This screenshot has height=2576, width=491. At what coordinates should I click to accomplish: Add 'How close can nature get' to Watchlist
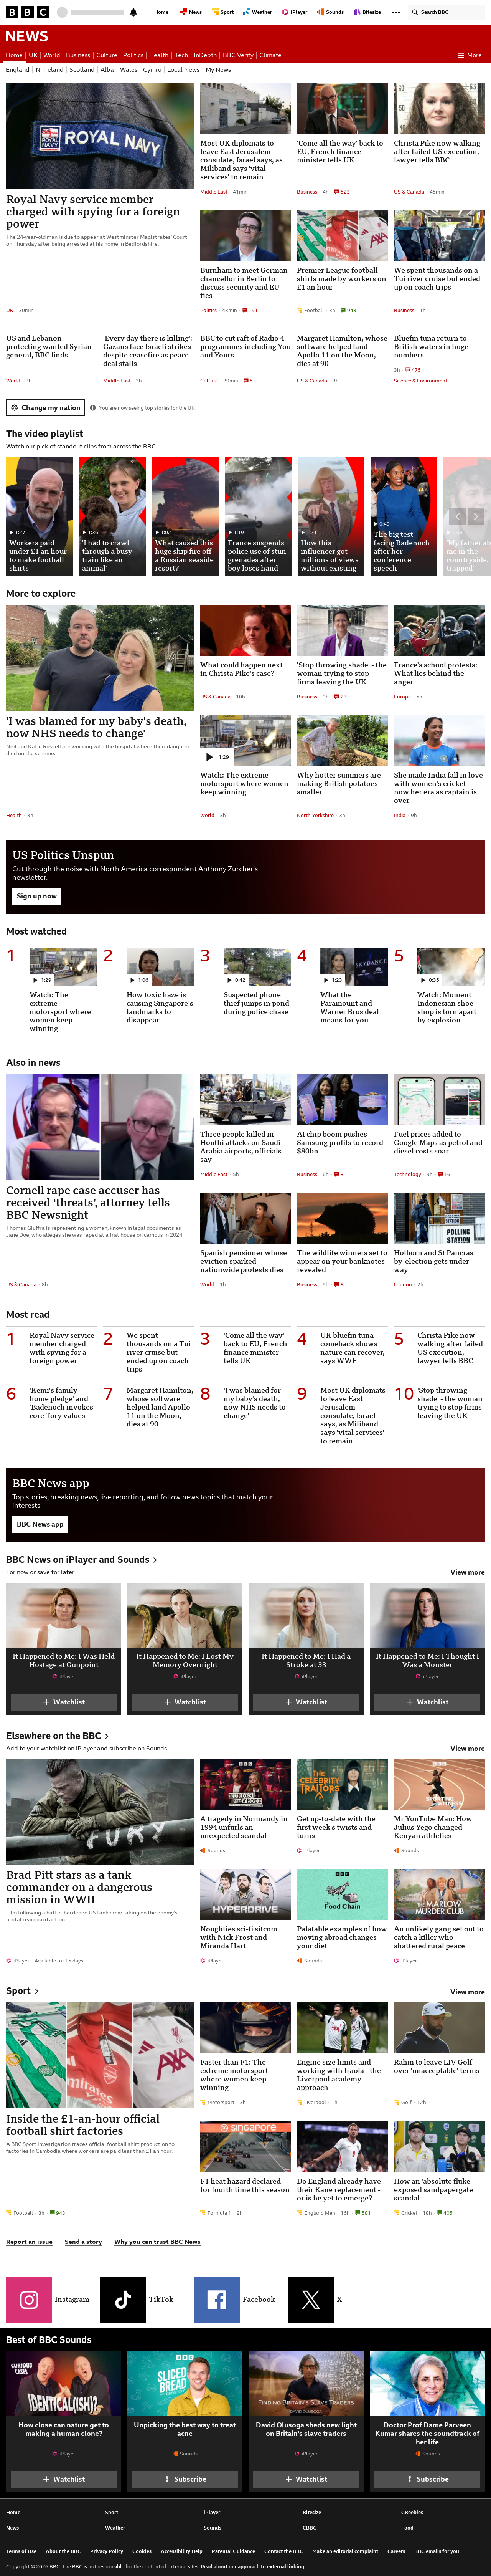(x=64, y=2479)
